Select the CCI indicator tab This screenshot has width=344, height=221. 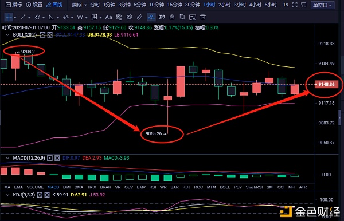281,187
